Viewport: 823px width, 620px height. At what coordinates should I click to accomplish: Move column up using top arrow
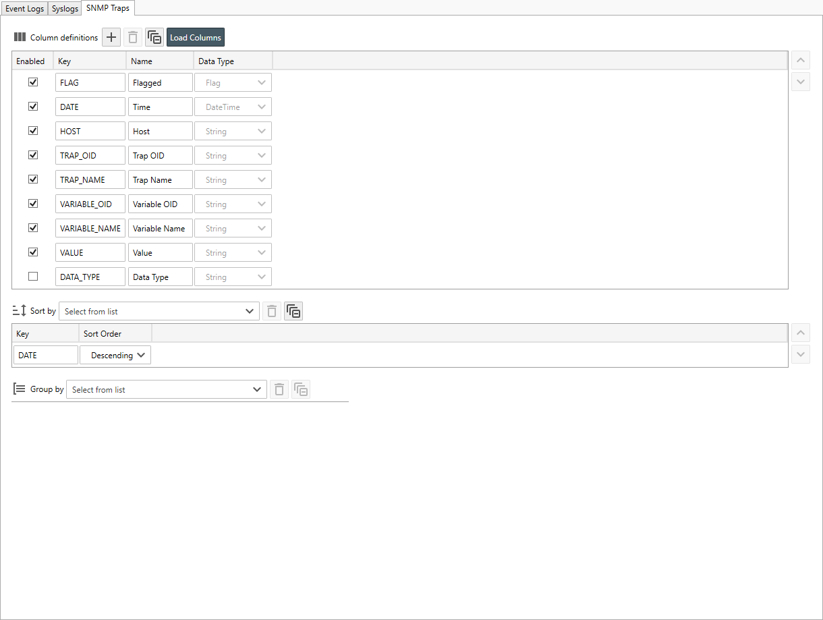[801, 60]
